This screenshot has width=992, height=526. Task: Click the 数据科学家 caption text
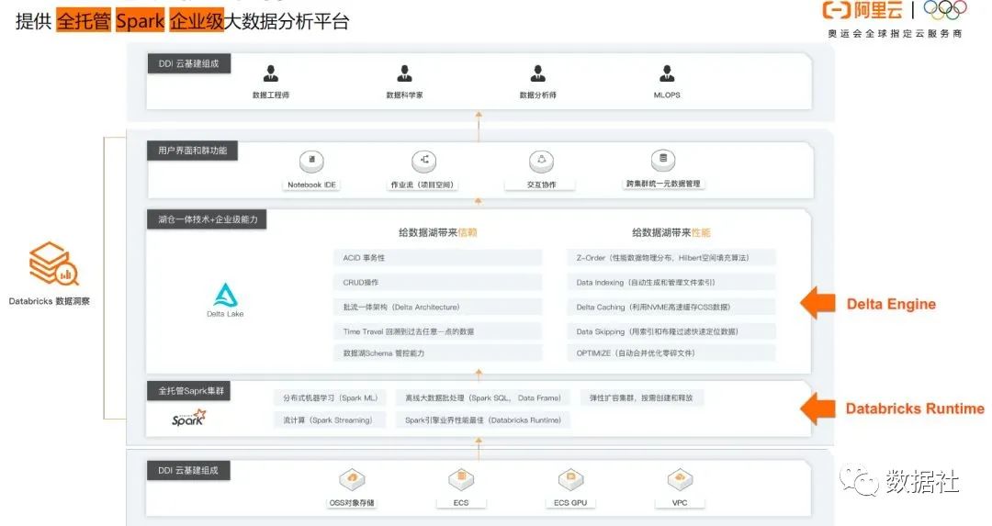pyautogui.click(x=404, y=95)
